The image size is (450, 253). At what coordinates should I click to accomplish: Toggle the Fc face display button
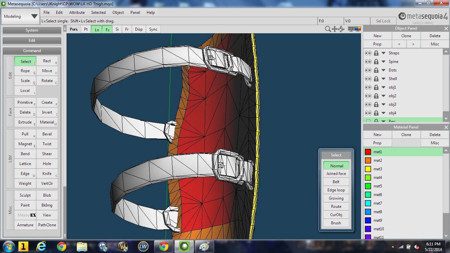[x=107, y=29]
